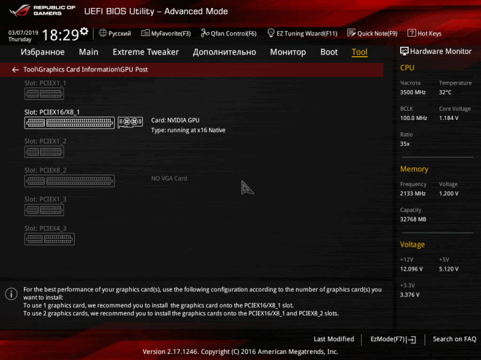Select the PCIEX8_2 slot graphic

pyautogui.click(x=69, y=181)
